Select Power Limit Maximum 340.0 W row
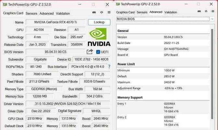Image resolution: width=218 pixels, height=130 pixels. (163, 82)
